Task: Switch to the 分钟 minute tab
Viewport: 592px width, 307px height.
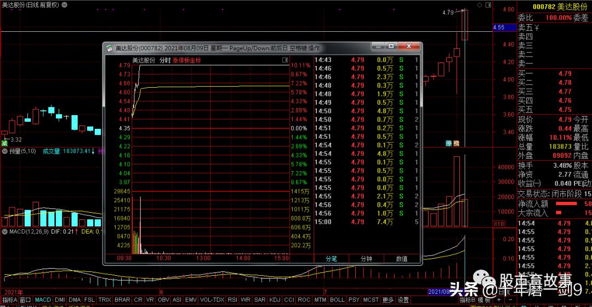Action: pos(366,258)
